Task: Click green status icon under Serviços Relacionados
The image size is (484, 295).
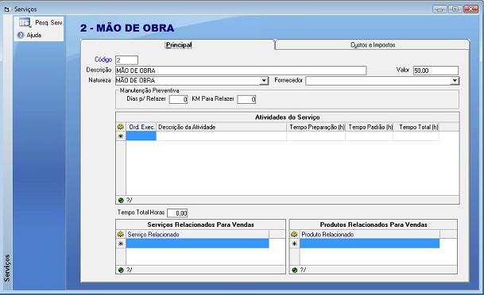Action: tap(121, 270)
